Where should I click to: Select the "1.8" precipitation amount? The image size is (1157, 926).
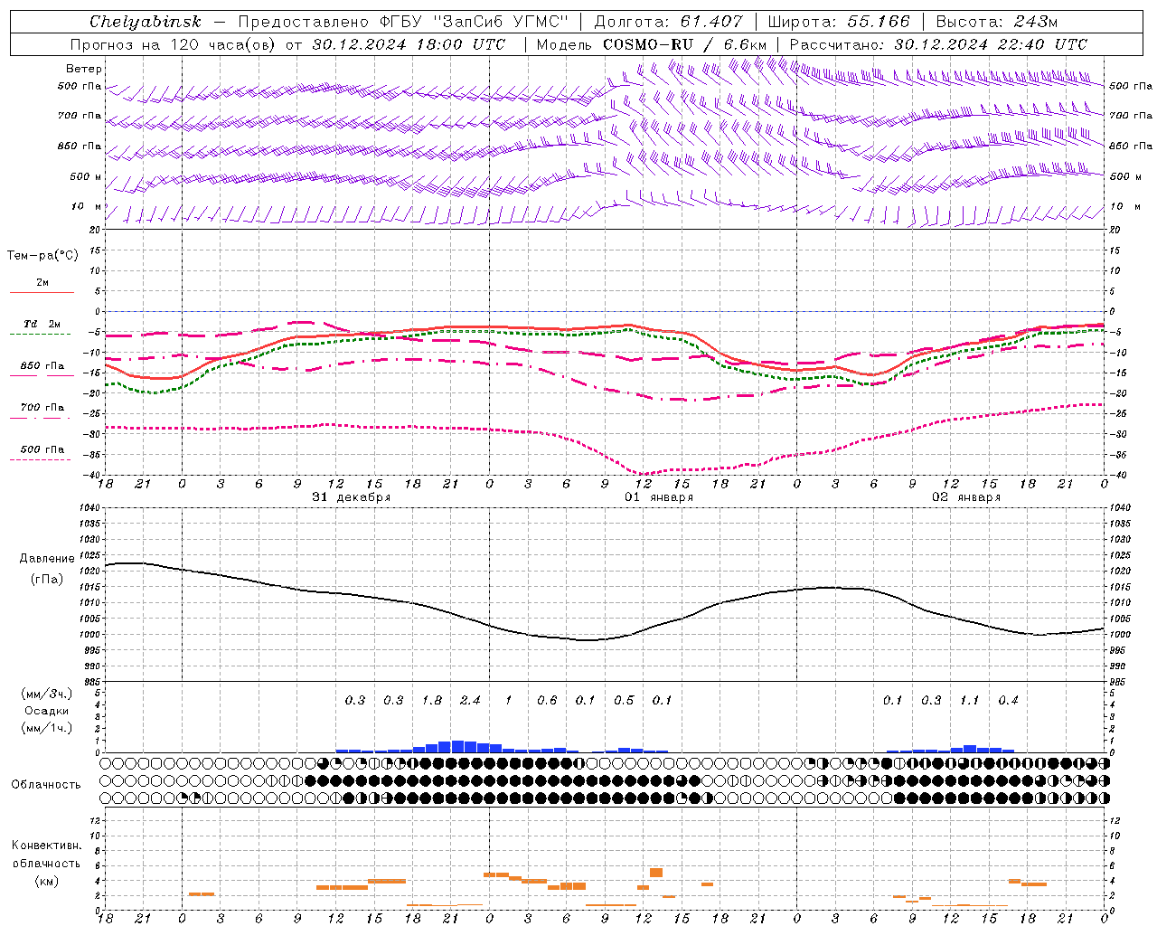pyautogui.click(x=432, y=701)
